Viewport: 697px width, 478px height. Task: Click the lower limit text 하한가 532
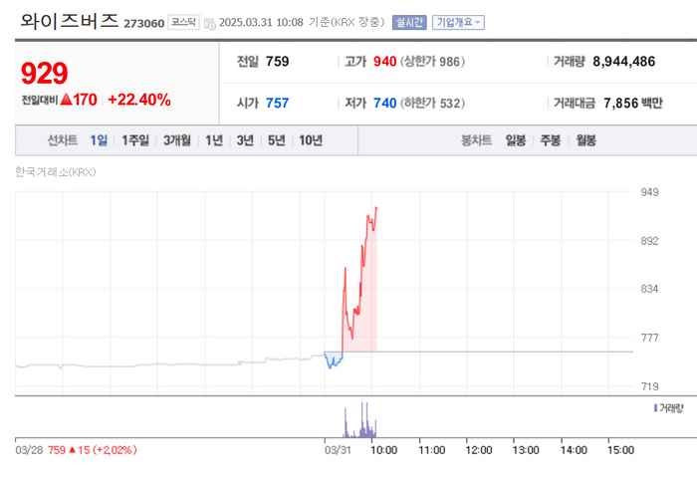(432, 104)
